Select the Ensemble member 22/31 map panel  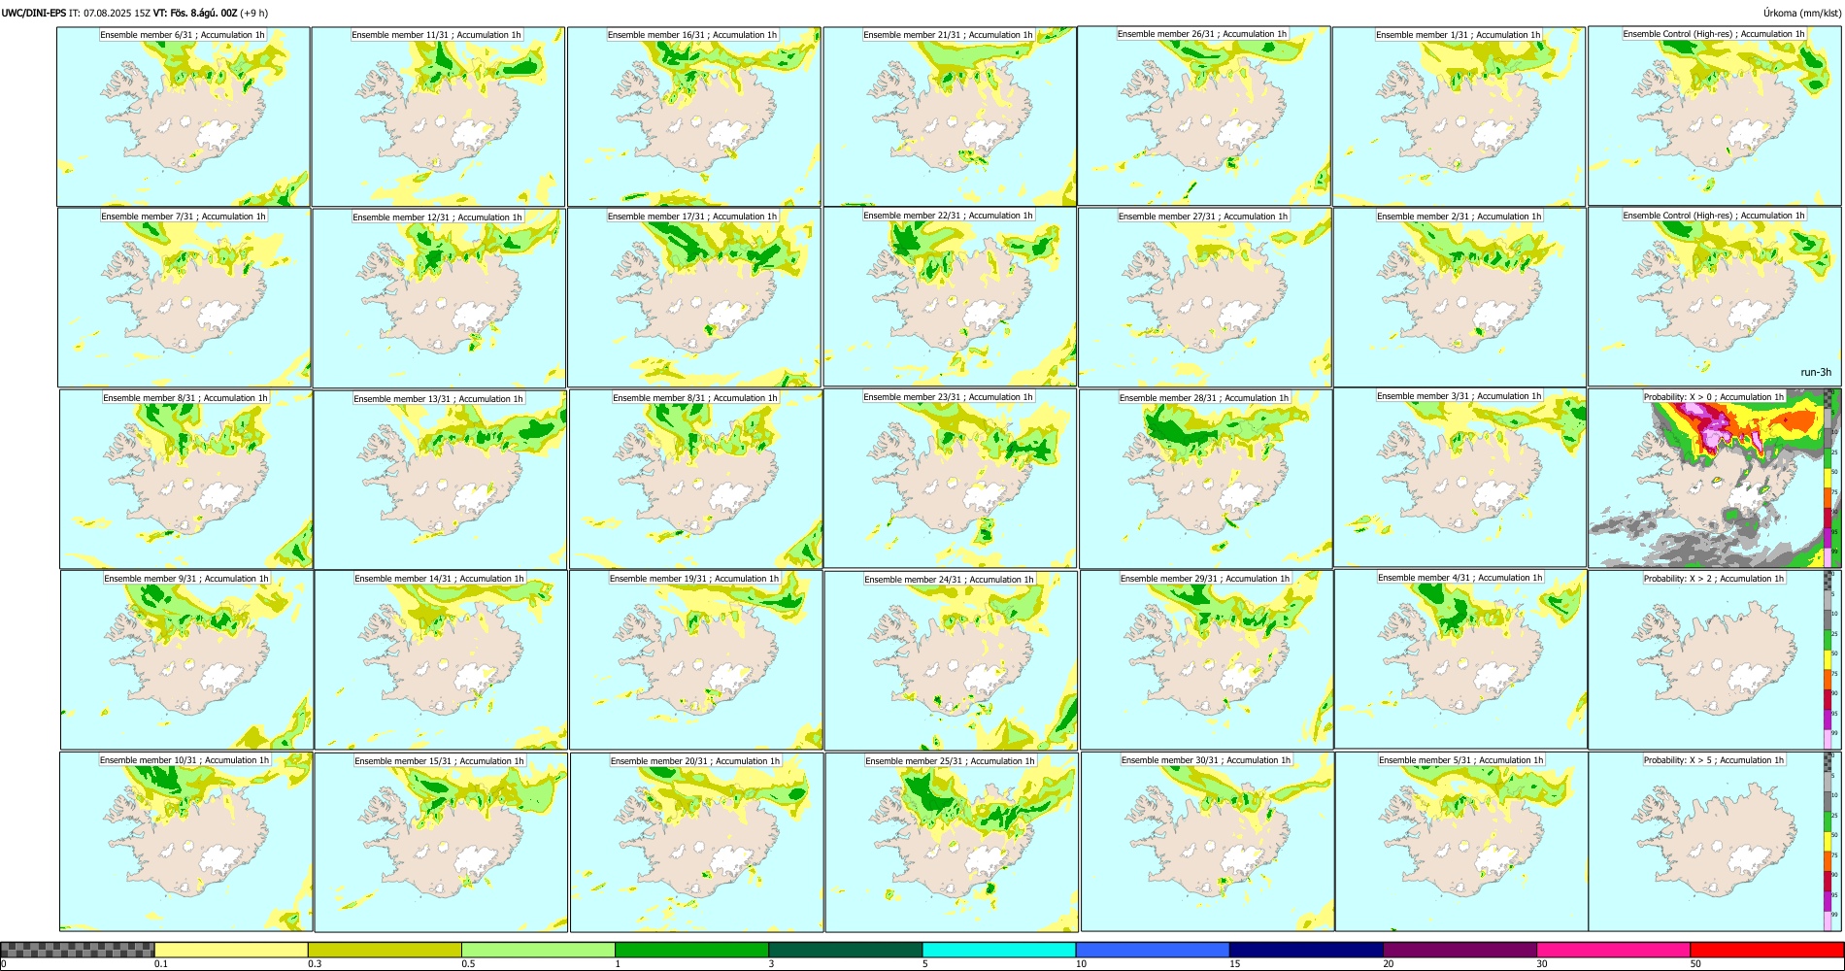[x=950, y=297]
